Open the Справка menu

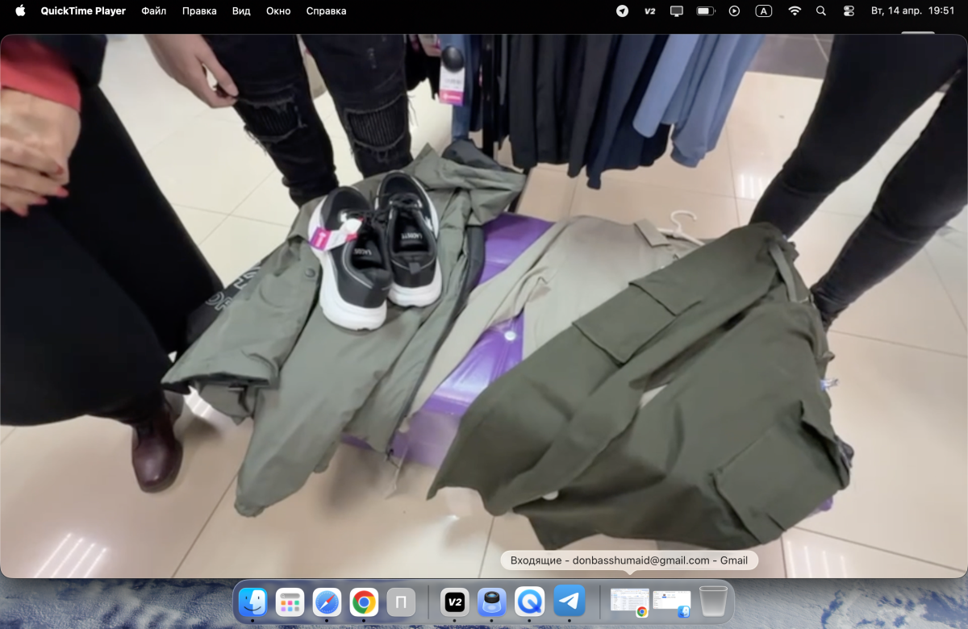tap(326, 11)
